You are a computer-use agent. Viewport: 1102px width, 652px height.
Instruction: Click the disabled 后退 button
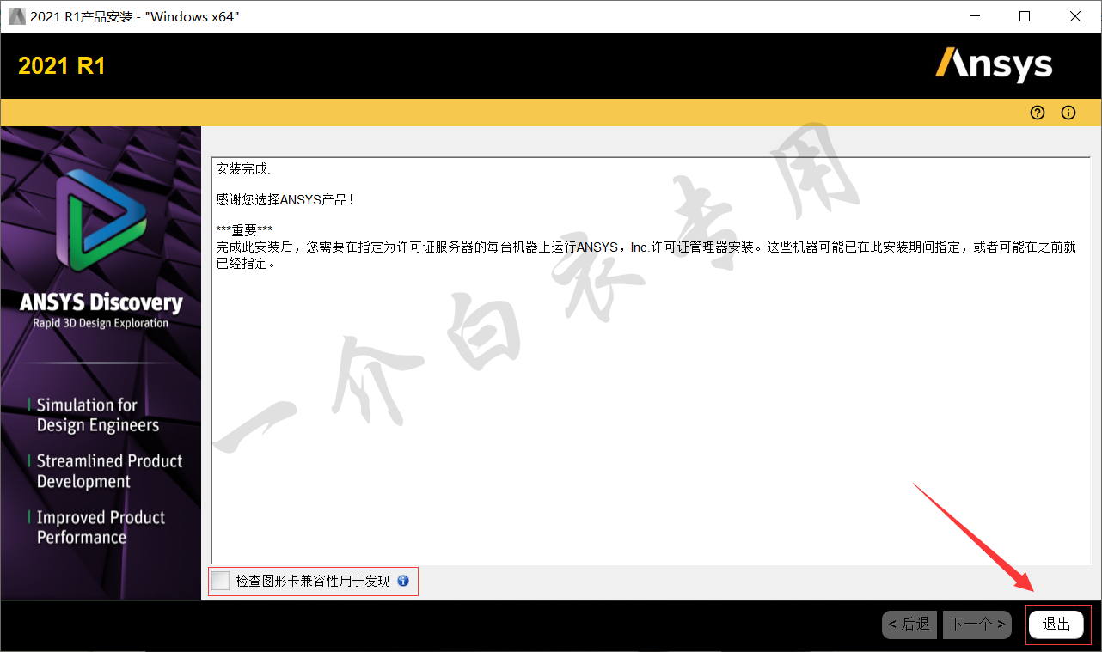[909, 625]
